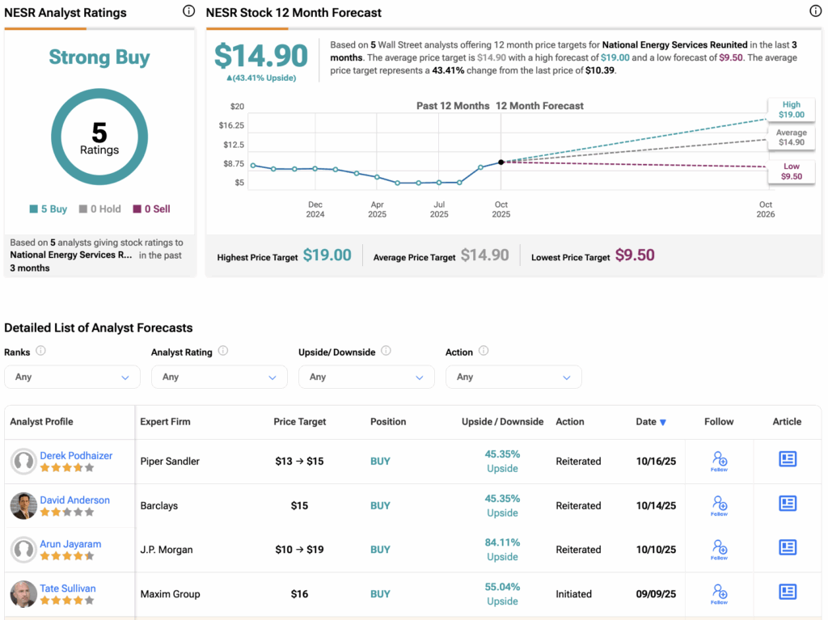Viewport: 828px width, 620px height.
Task: Click info icon next to Upside/Downside filter
Action: point(386,351)
